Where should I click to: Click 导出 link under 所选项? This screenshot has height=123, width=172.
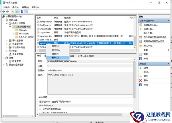(146, 72)
